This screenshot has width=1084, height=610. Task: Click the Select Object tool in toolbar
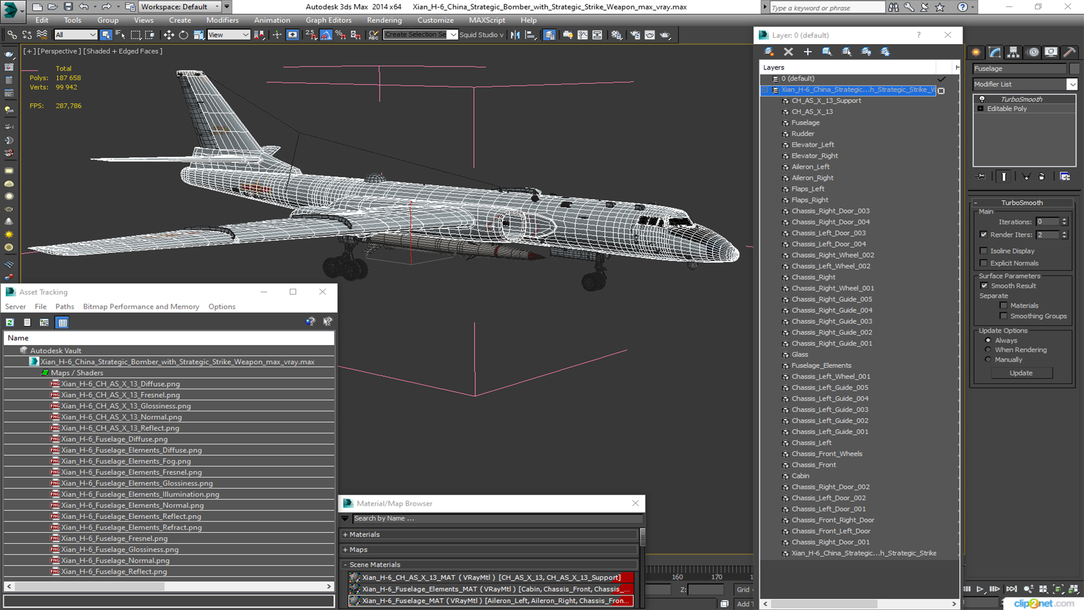tap(106, 35)
